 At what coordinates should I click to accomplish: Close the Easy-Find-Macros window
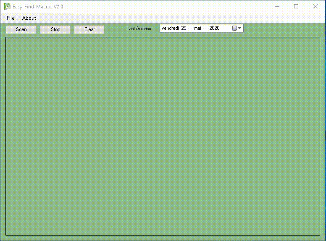pyautogui.click(x=315, y=6)
